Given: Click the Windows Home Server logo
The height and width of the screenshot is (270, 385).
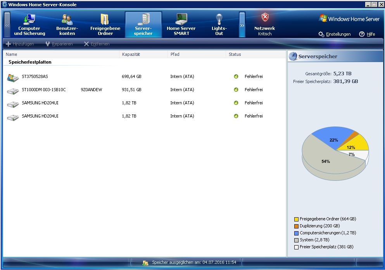Looking at the screenshot, I should click(x=349, y=19).
